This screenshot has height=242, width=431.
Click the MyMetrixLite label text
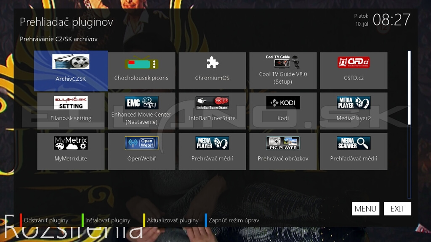point(71,158)
